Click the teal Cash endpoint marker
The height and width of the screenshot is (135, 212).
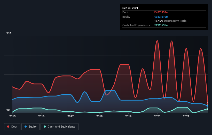(x=208, y=109)
